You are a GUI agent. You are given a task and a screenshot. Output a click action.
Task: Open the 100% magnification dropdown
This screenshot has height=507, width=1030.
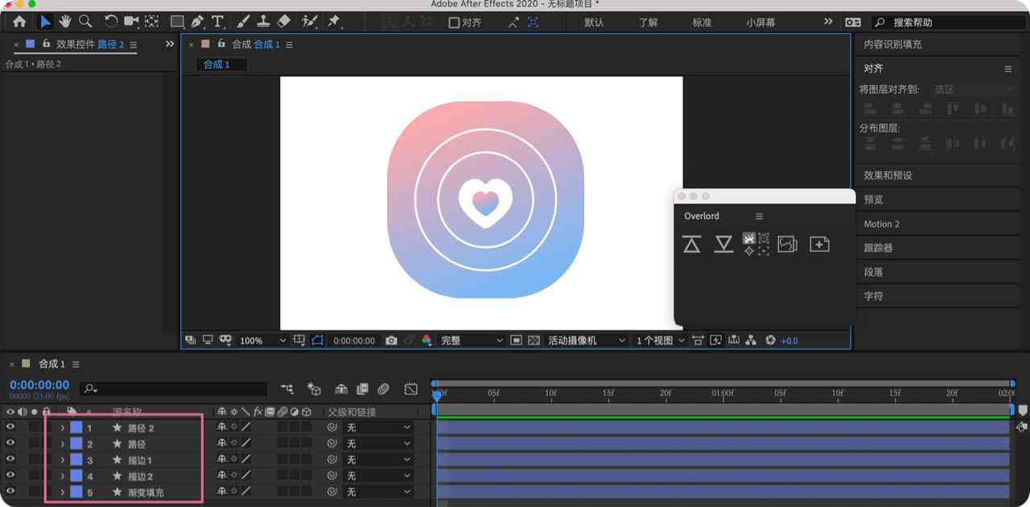point(262,340)
